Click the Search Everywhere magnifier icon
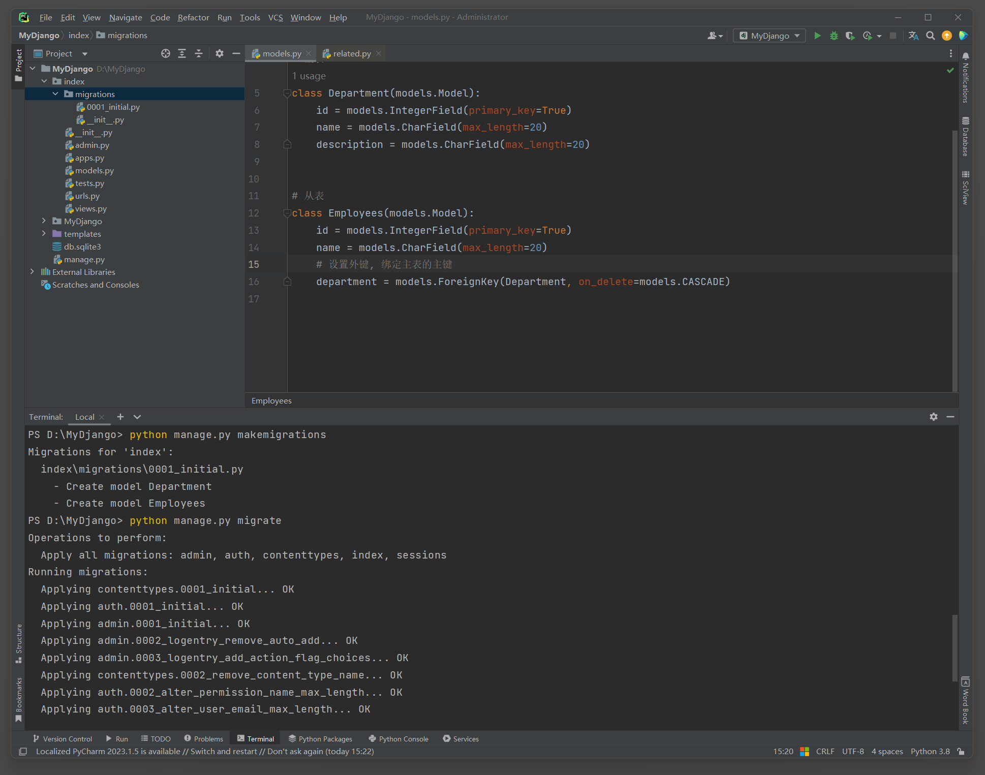Image resolution: width=985 pixels, height=775 pixels. point(930,36)
